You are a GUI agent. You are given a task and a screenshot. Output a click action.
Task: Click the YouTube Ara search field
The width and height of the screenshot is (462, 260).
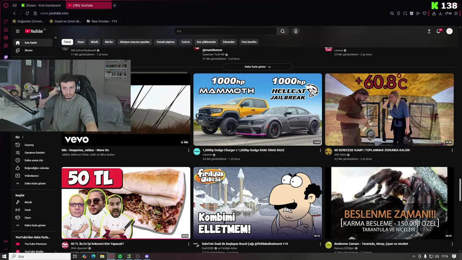point(225,31)
